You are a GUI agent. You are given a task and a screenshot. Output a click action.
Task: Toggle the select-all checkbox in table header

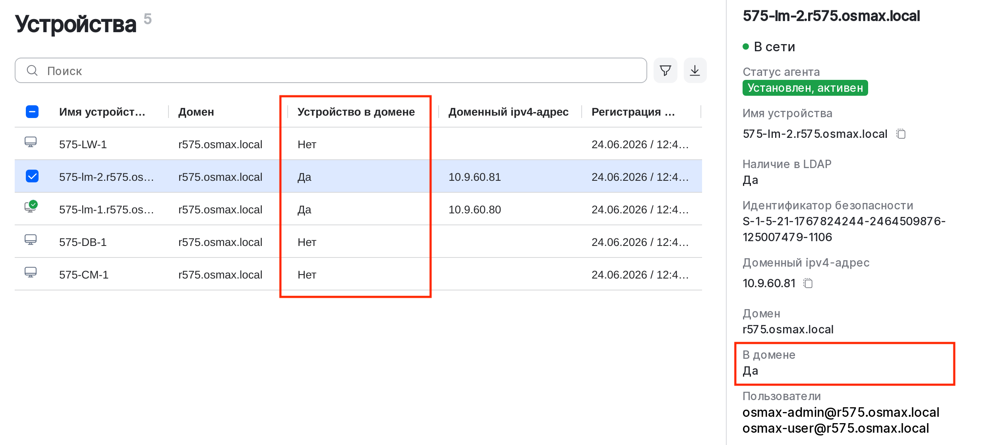pos(32,112)
